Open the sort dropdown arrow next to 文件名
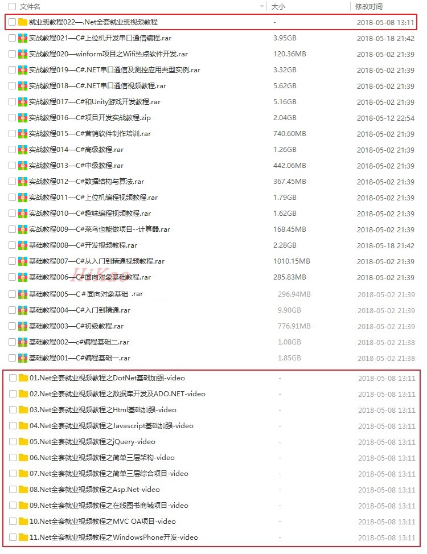Image resolution: width=427 pixels, height=554 pixels. coord(262,6)
